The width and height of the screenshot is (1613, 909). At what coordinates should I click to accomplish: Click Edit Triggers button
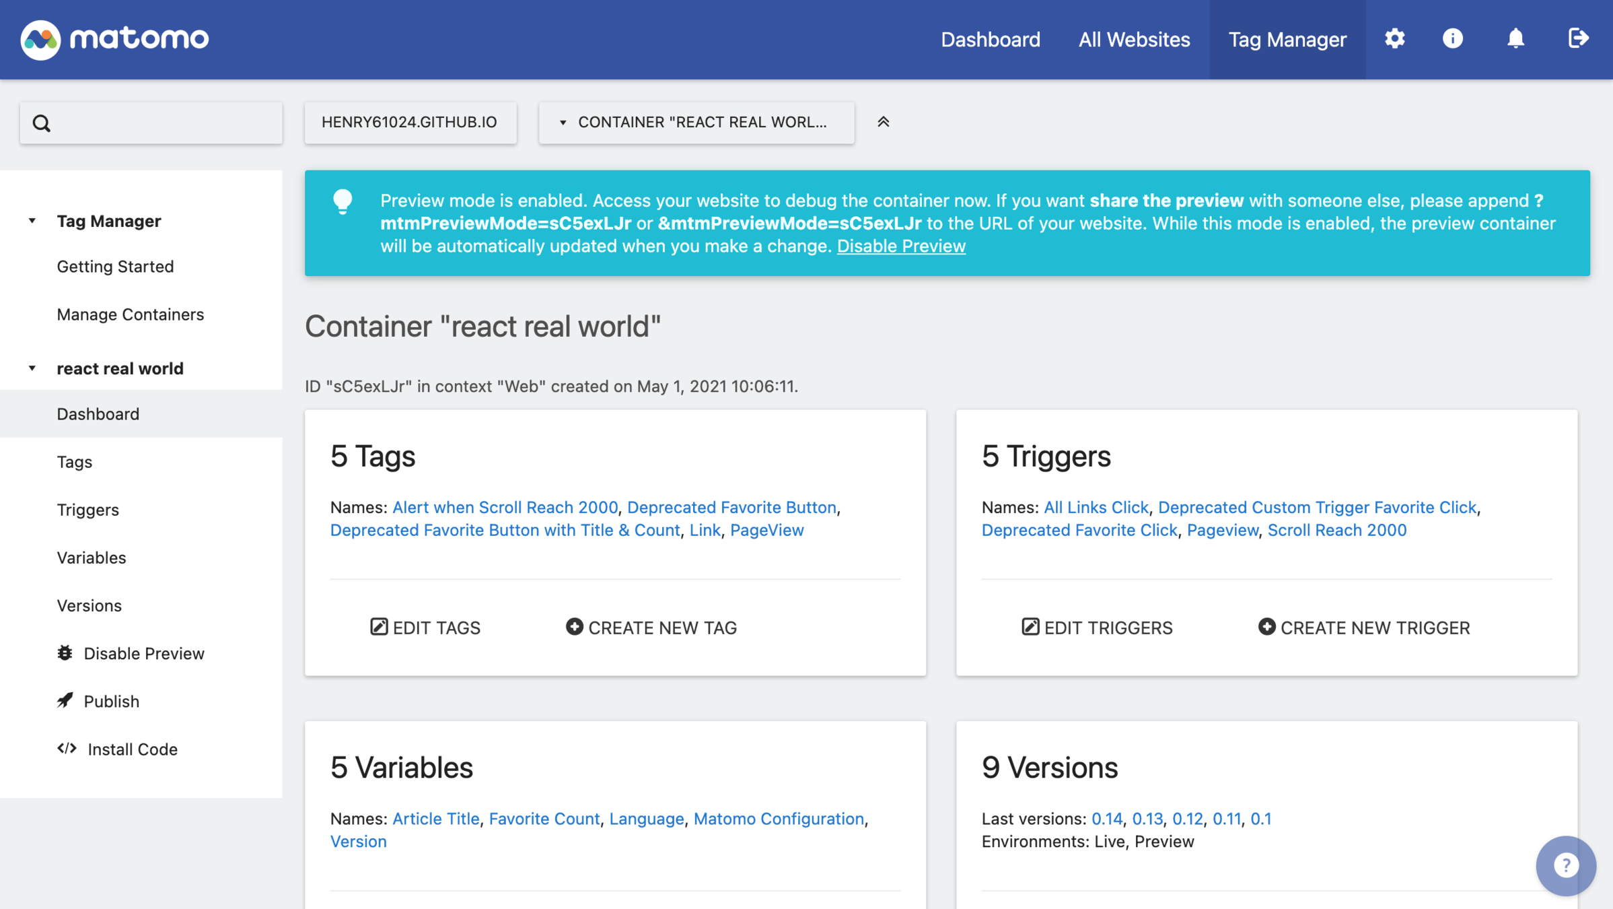pos(1096,628)
